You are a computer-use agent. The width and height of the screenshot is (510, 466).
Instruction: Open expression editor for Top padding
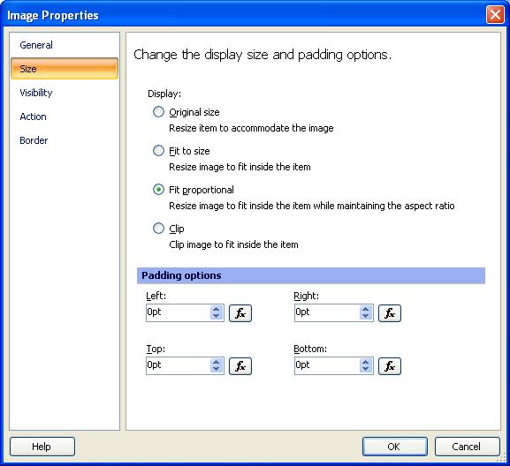point(240,366)
